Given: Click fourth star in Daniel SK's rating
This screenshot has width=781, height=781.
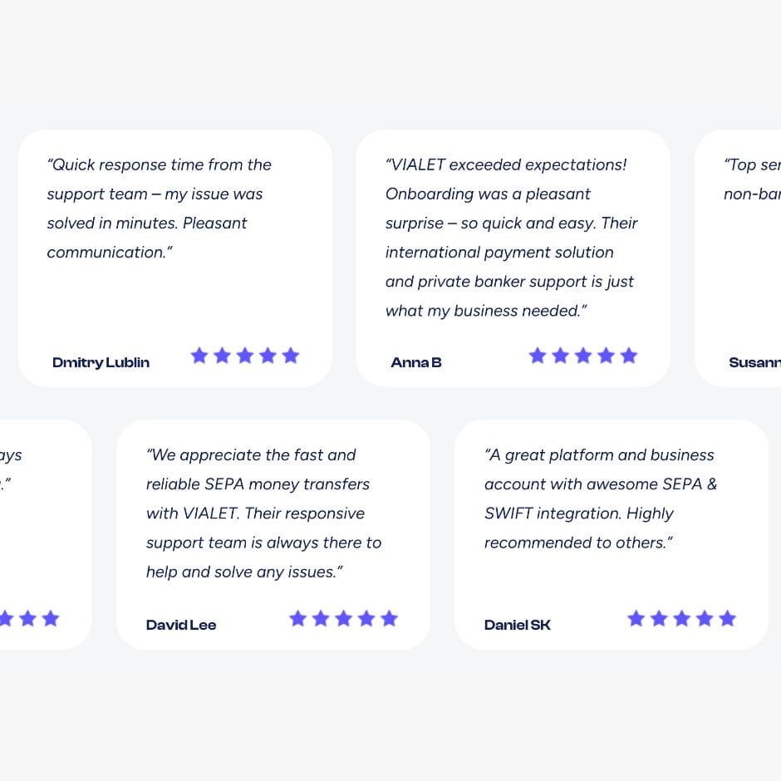Looking at the screenshot, I should pos(705,618).
